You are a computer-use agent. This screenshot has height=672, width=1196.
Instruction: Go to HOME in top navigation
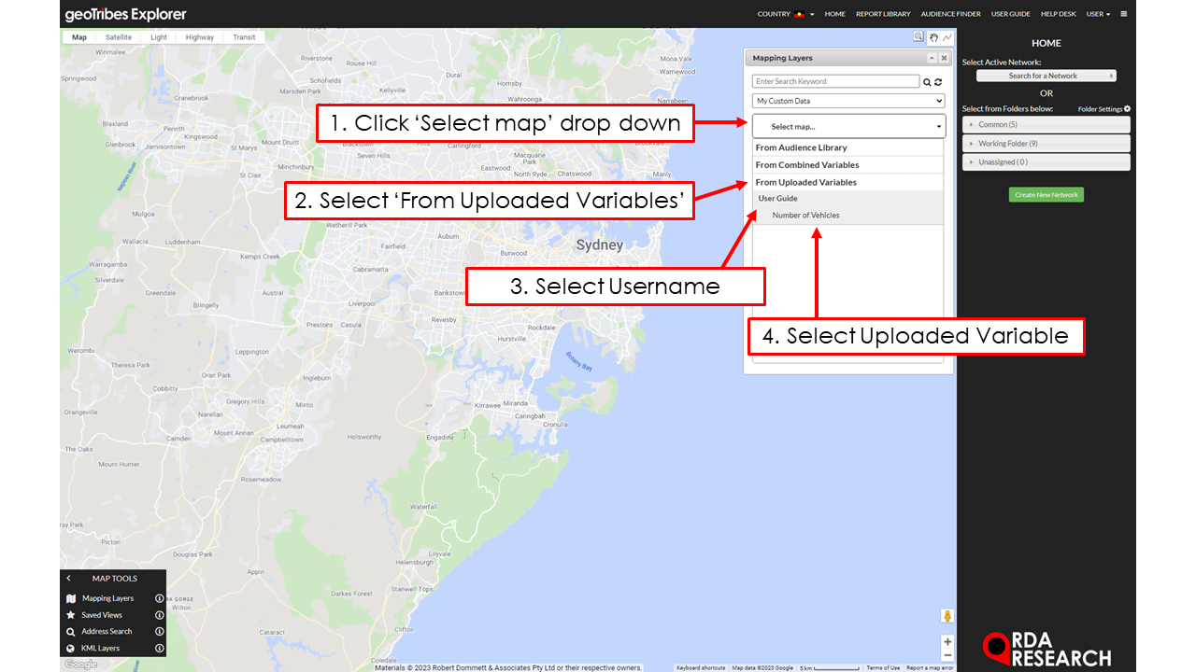834,14
